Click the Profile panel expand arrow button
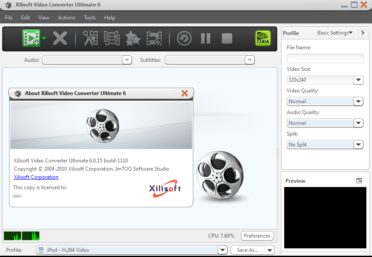 tap(362, 33)
